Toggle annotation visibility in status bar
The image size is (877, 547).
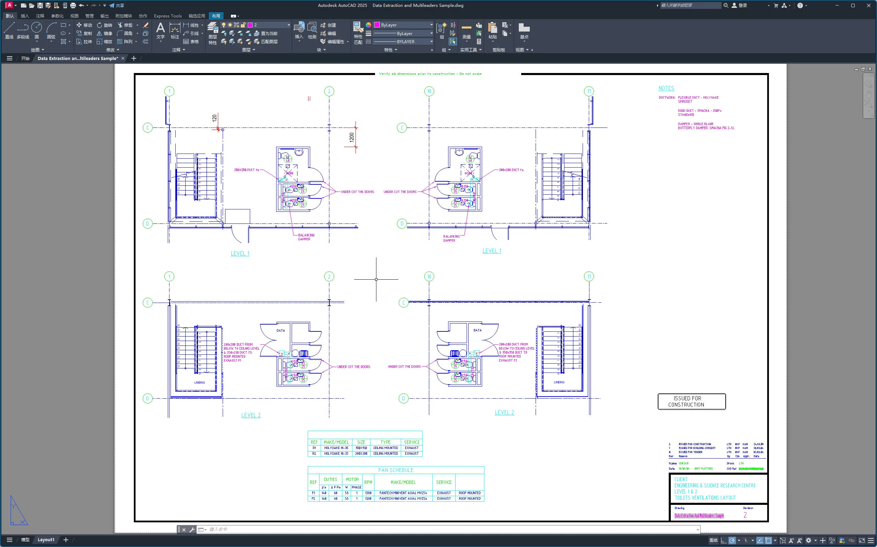click(791, 540)
